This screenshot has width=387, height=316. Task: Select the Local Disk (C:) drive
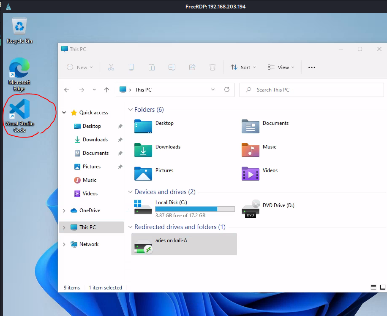184,209
